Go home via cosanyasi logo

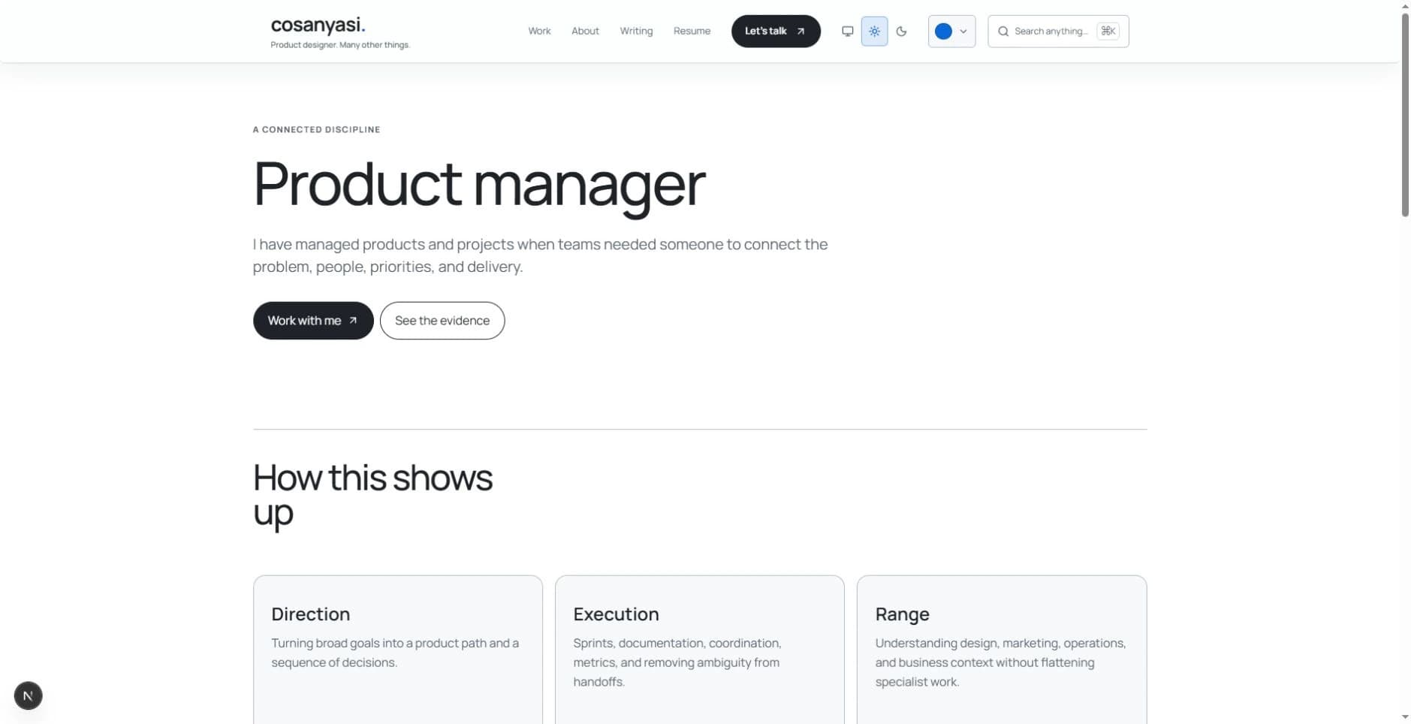[x=318, y=25]
